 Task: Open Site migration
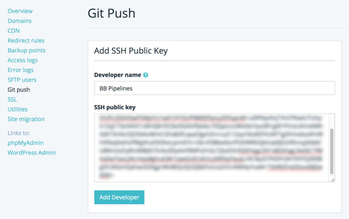pos(26,119)
